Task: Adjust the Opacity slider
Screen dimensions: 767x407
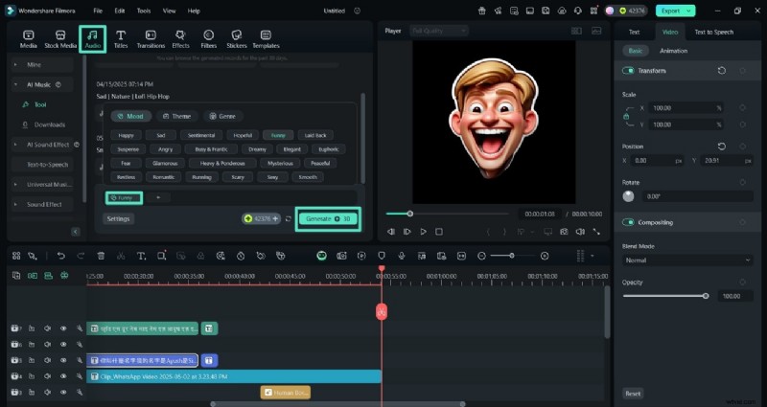Action: (x=706, y=296)
